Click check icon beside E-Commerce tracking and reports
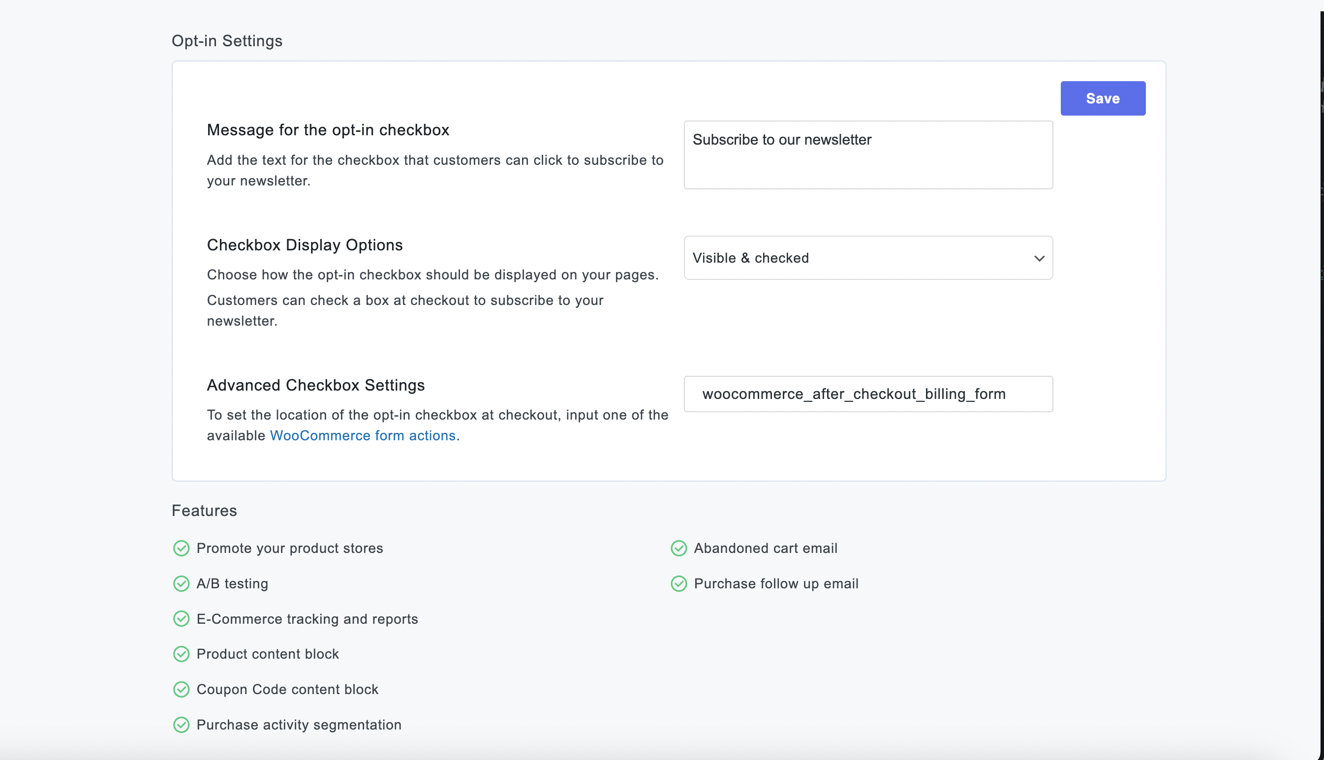This screenshot has width=1324, height=760. click(181, 619)
